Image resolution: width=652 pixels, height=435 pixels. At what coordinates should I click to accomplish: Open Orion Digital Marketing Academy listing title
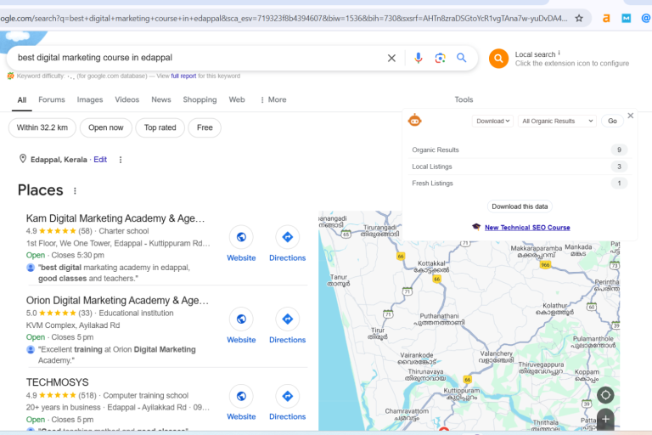(117, 301)
